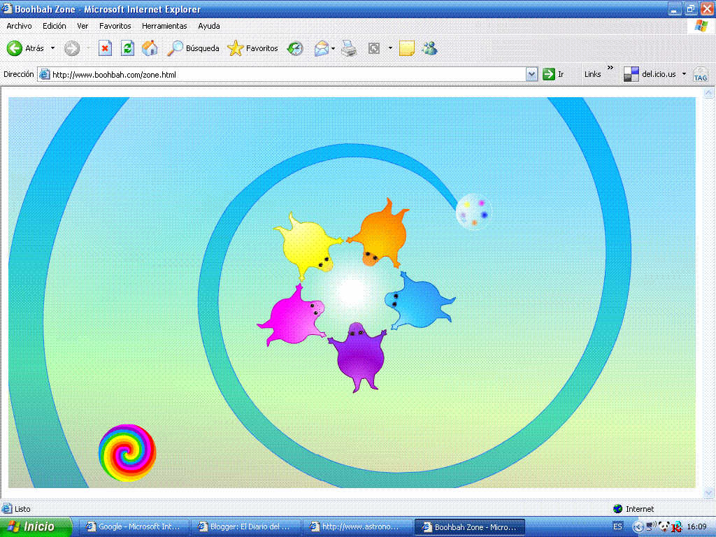Click the Internet zone indicator in status bar
Screen dimensions: 716x537
[x=633, y=509]
